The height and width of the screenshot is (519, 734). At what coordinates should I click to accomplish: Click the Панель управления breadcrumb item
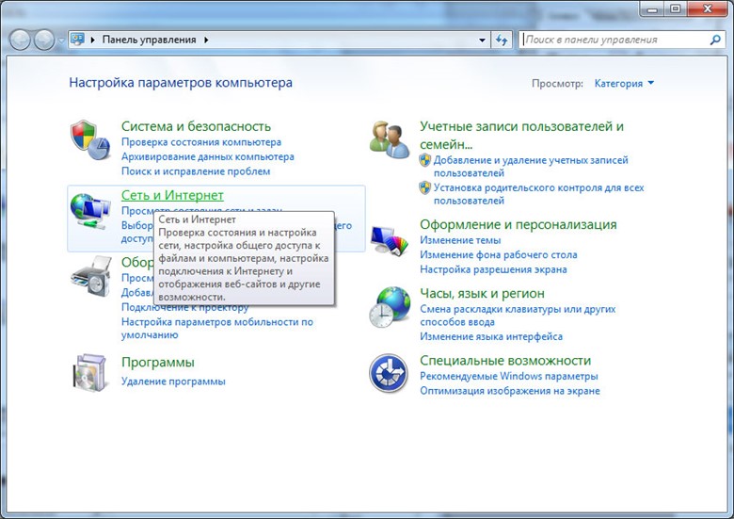149,41
